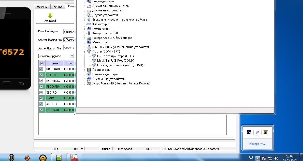Expand the Процессоры node
This screenshot has height=161, width=303.
pyautogui.click(x=85, y=70)
